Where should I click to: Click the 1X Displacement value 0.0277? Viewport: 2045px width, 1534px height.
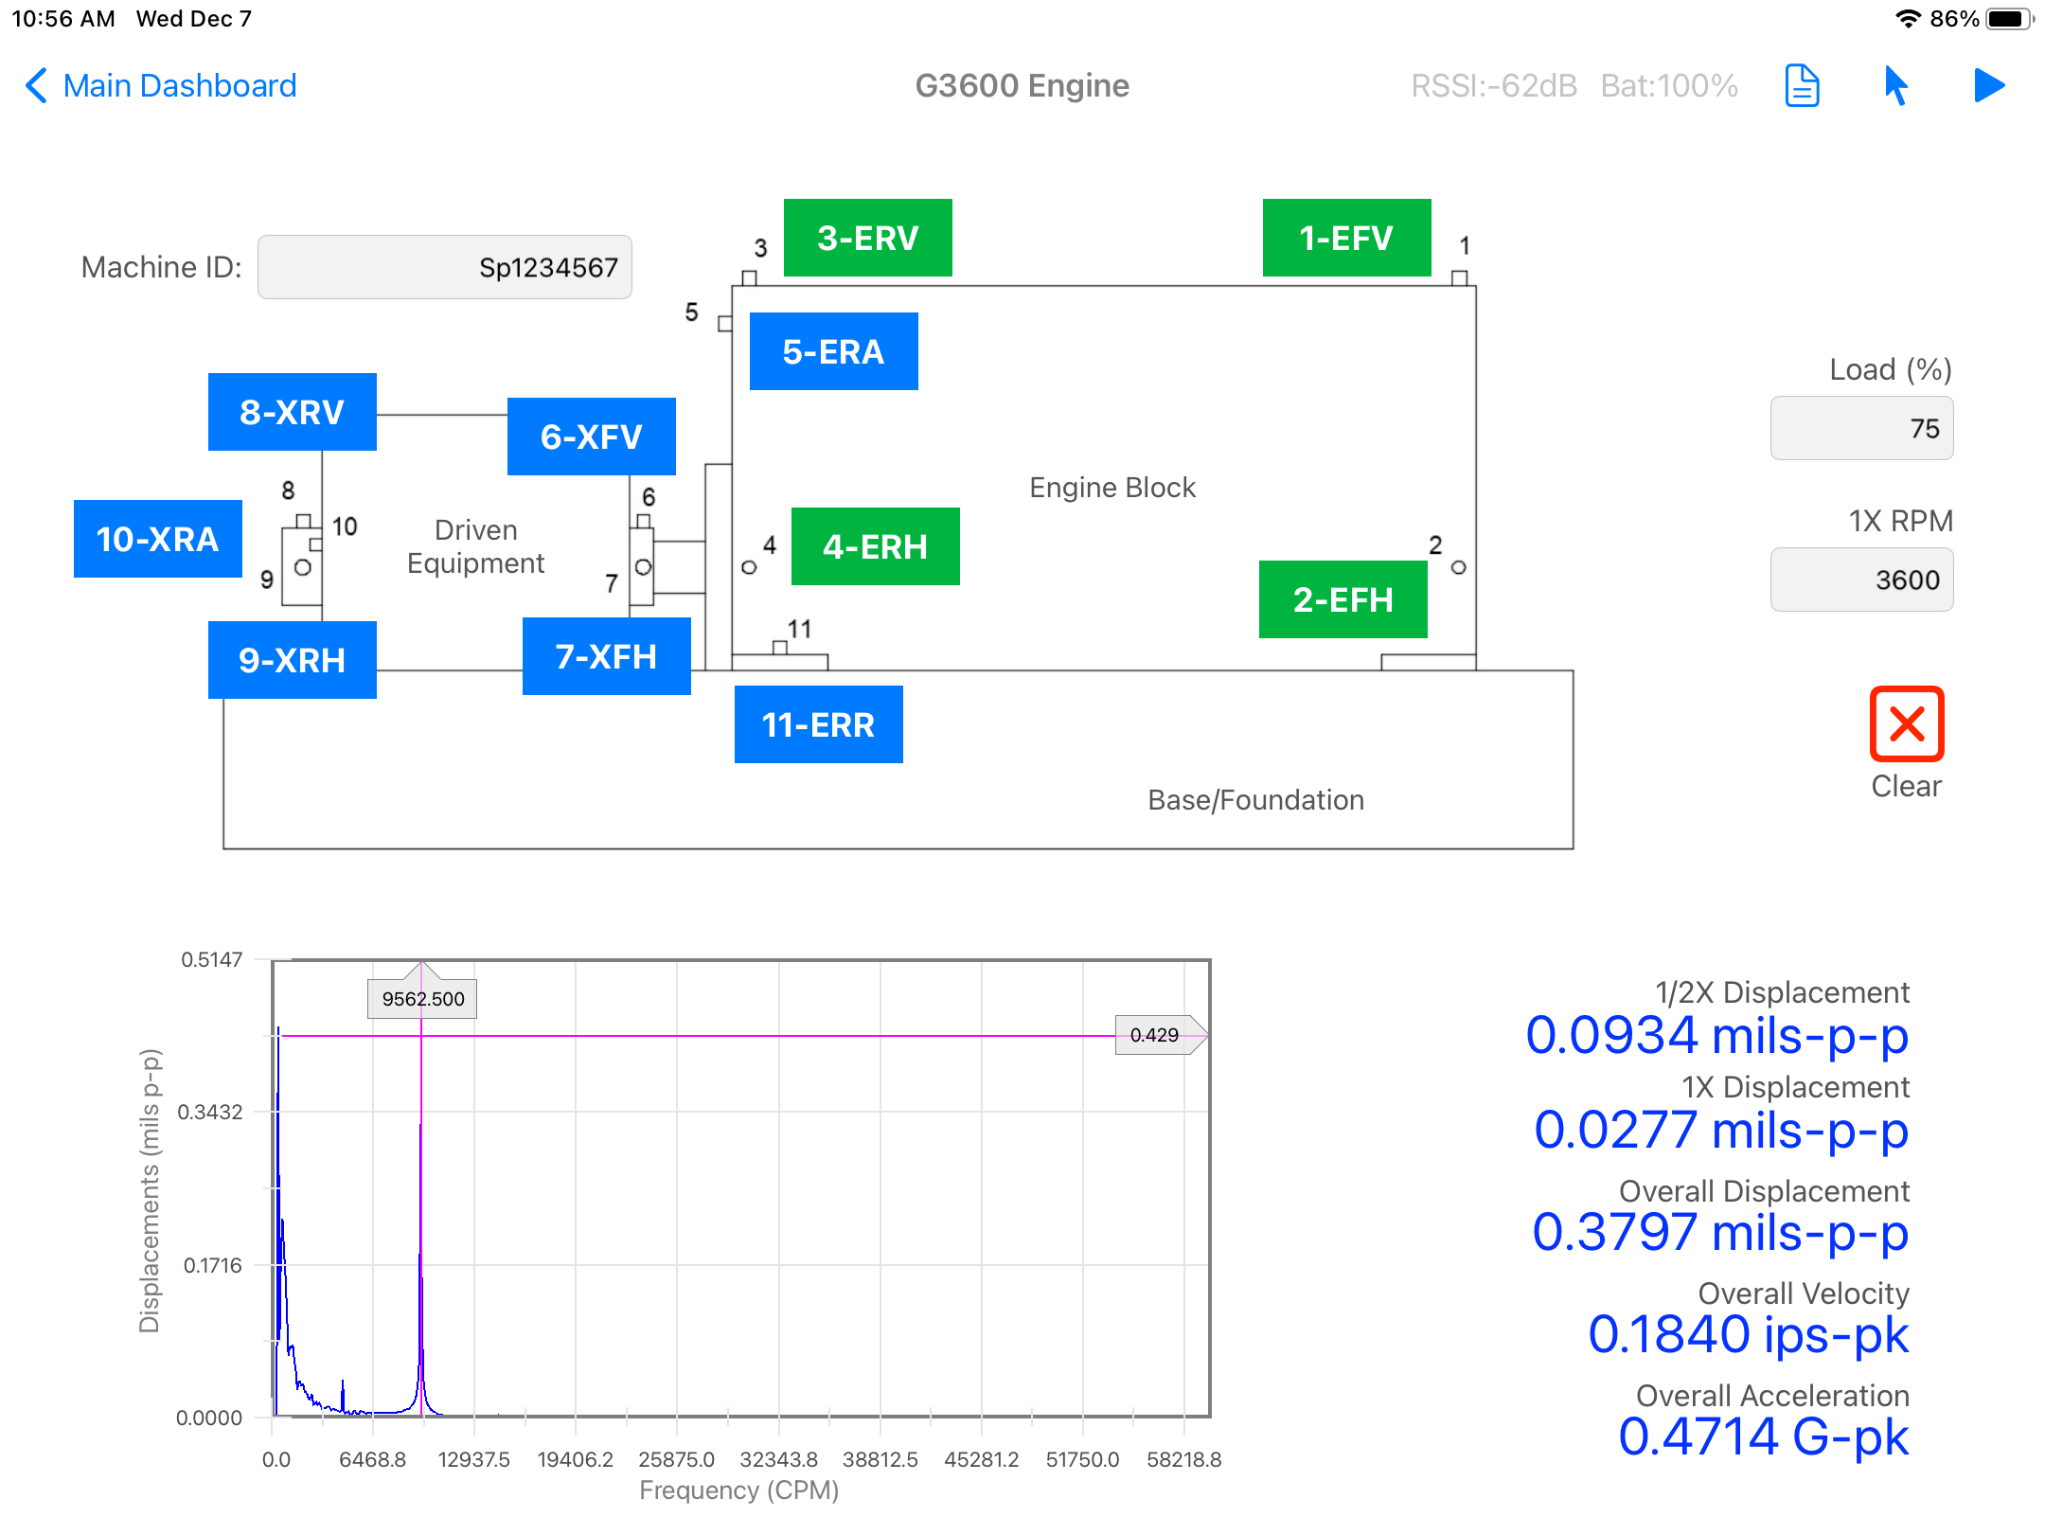click(x=1720, y=1130)
